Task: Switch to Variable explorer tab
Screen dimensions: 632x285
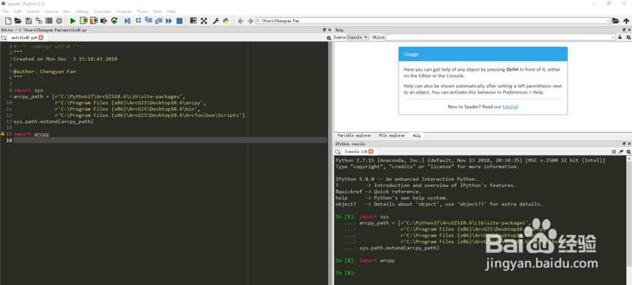Action: pyautogui.click(x=355, y=135)
